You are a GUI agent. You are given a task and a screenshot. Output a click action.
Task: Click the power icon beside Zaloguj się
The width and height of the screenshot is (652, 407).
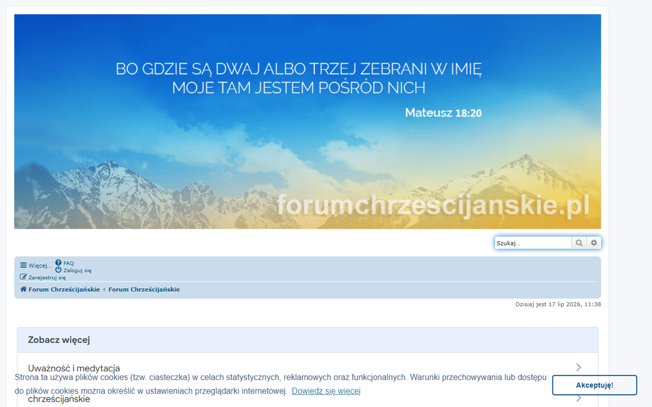click(x=58, y=270)
